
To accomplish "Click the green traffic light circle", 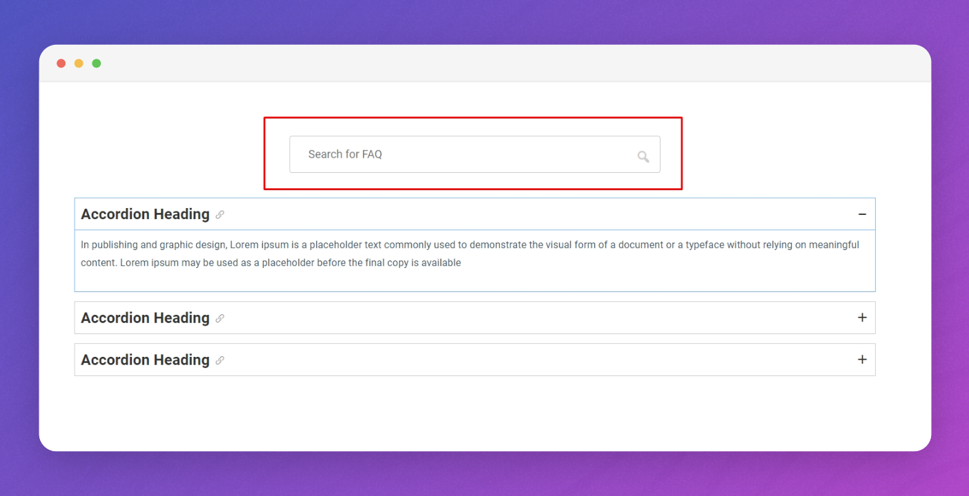I will (x=97, y=63).
